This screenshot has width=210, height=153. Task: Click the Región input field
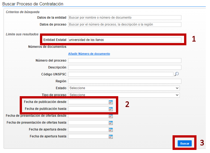(125, 81)
